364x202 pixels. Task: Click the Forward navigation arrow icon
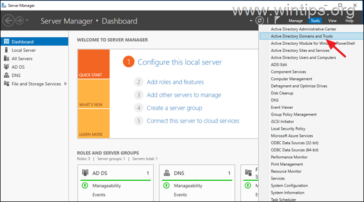[20, 21]
